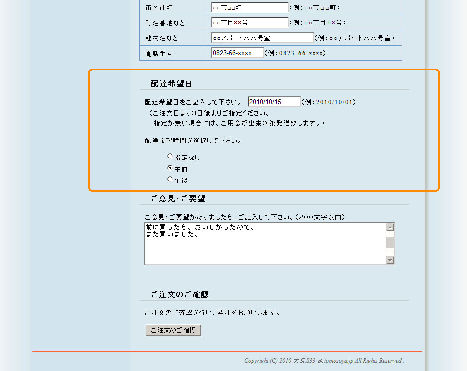Select the 指定なし radio button
This screenshot has height=371, width=467.
click(x=170, y=156)
